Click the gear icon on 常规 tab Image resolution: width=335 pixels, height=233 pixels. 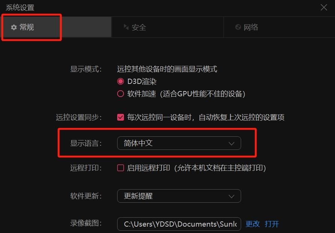coord(14,27)
